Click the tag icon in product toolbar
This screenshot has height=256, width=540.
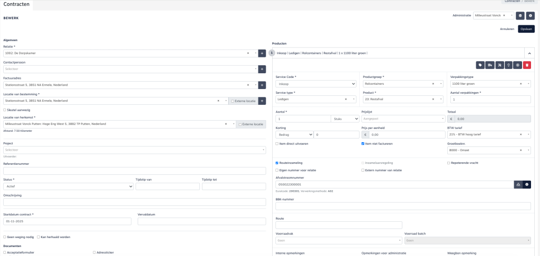pos(480,65)
